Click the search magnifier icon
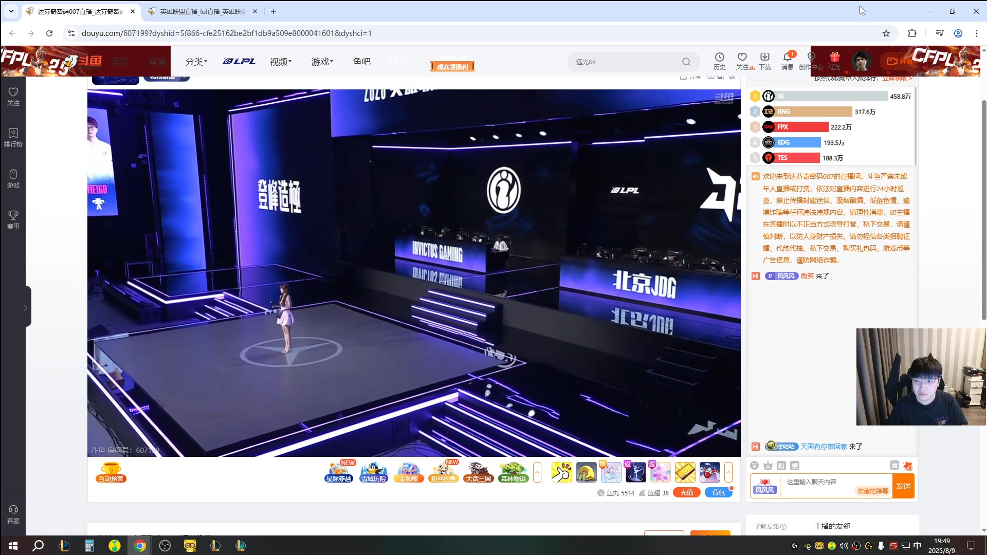Viewport: 987px width, 555px height. click(x=686, y=62)
